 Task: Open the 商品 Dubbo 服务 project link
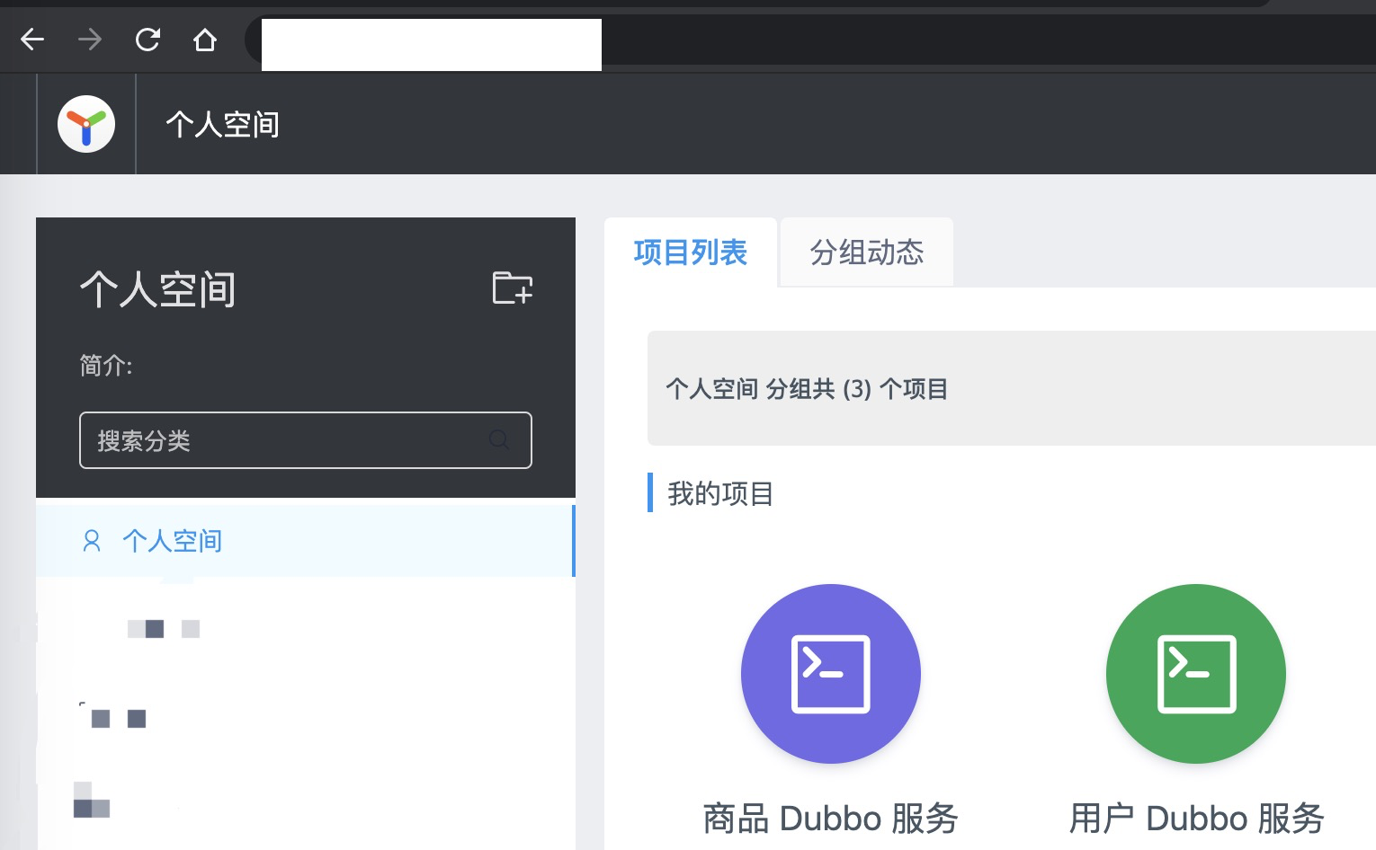point(830,818)
